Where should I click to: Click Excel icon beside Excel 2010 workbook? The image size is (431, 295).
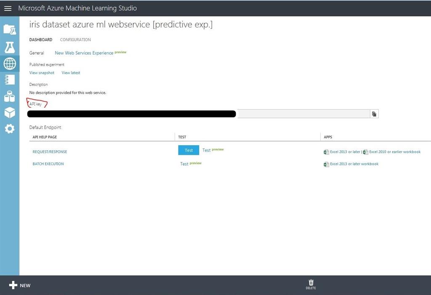click(365, 152)
